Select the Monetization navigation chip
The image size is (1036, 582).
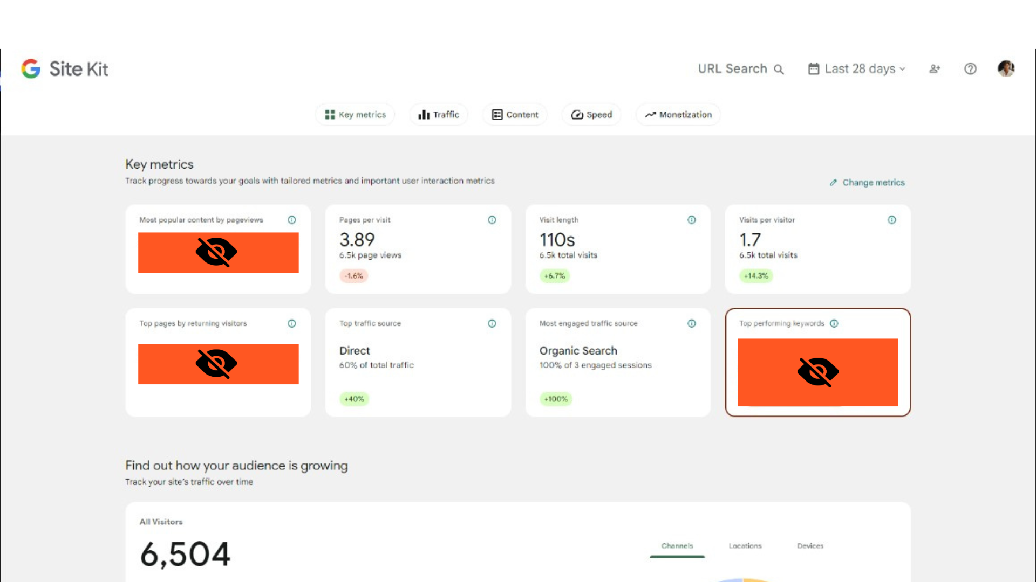pyautogui.click(x=678, y=115)
